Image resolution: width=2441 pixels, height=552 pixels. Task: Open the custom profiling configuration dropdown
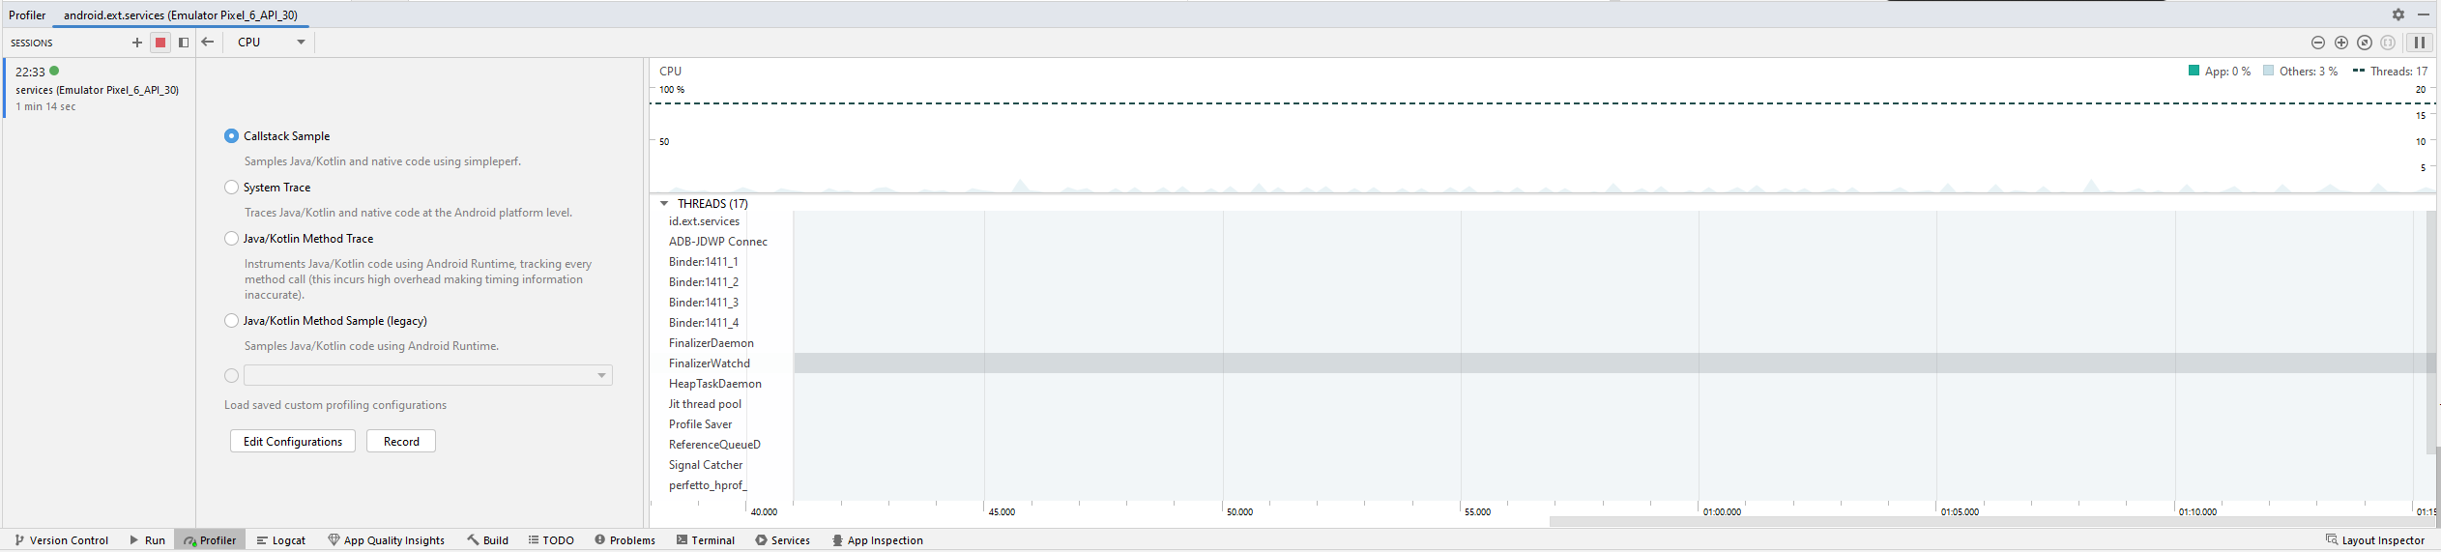[x=428, y=375]
